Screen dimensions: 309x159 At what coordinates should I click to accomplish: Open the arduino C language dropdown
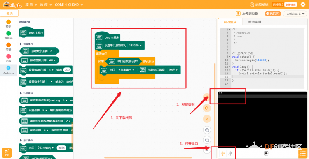[x=295, y=14]
